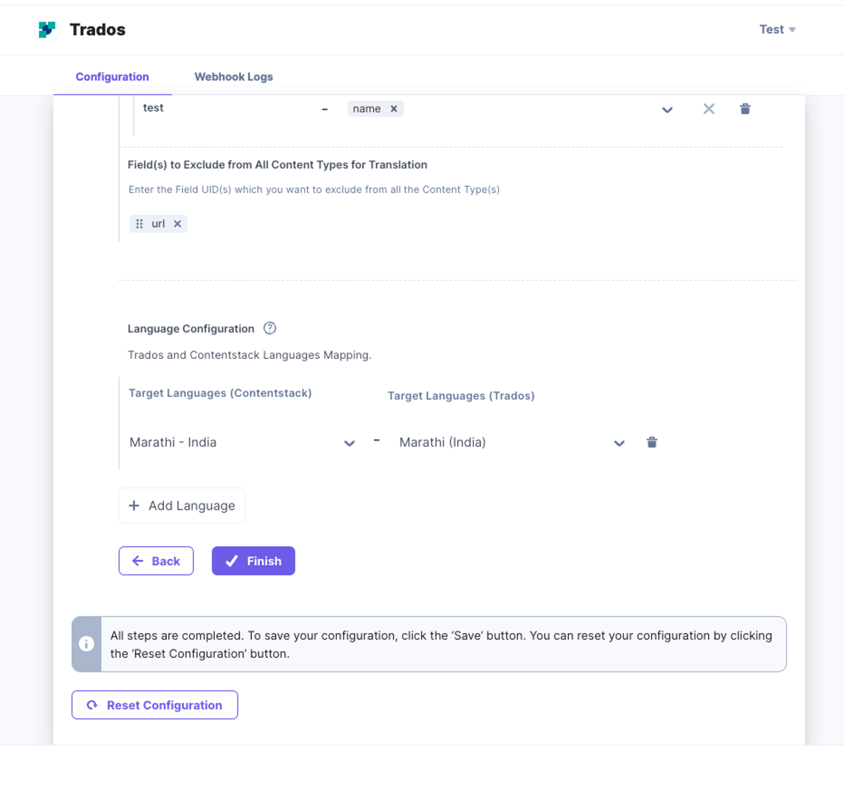Click the Finish button
This screenshot has width=844, height=800.
253,561
